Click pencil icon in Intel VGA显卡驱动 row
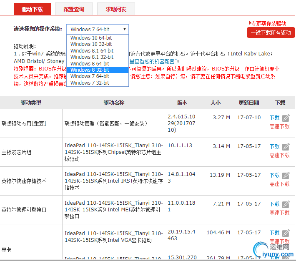This screenshot has height=261, width=296. [x=286, y=233]
